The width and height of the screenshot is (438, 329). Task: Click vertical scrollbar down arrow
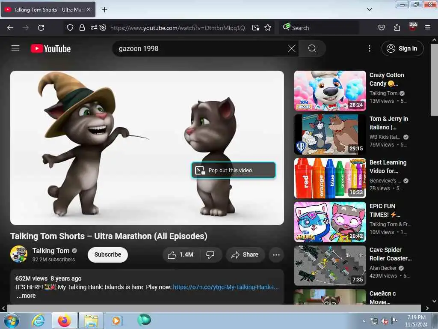(434, 301)
